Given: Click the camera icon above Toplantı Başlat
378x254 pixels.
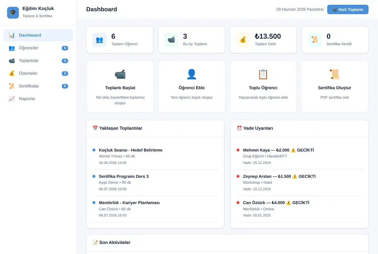Looking at the screenshot, I should click(120, 74).
